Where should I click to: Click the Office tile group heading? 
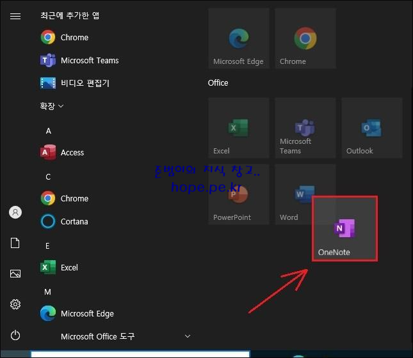pyautogui.click(x=218, y=83)
